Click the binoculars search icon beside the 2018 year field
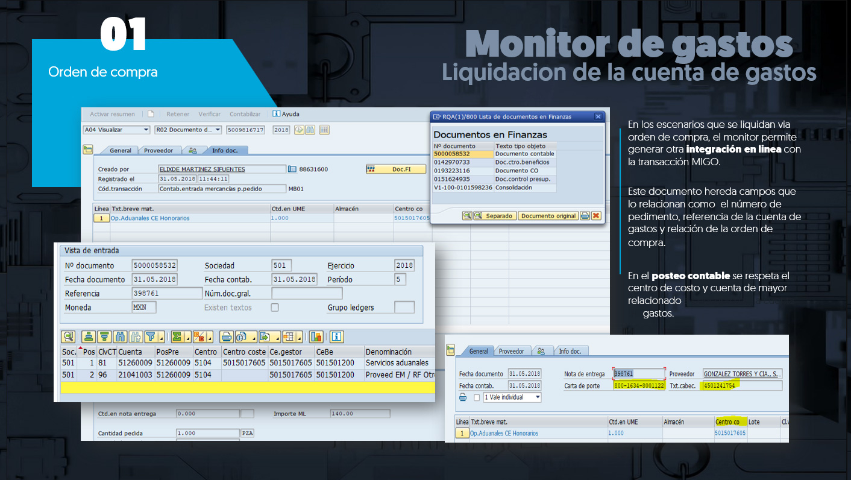The image size is (851, 480). click(310, 130)
